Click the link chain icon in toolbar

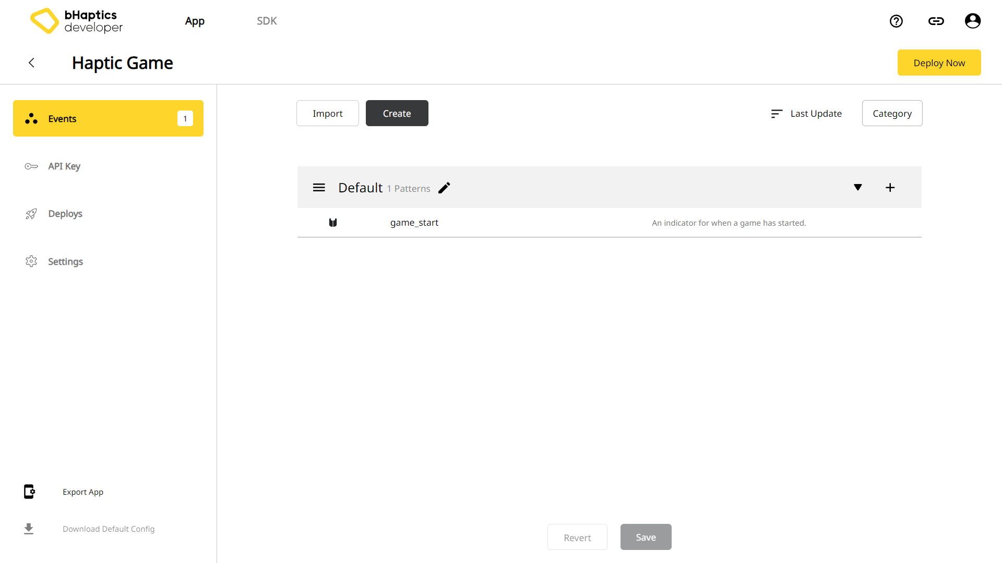pyautogui.click(x=935, y=21)
